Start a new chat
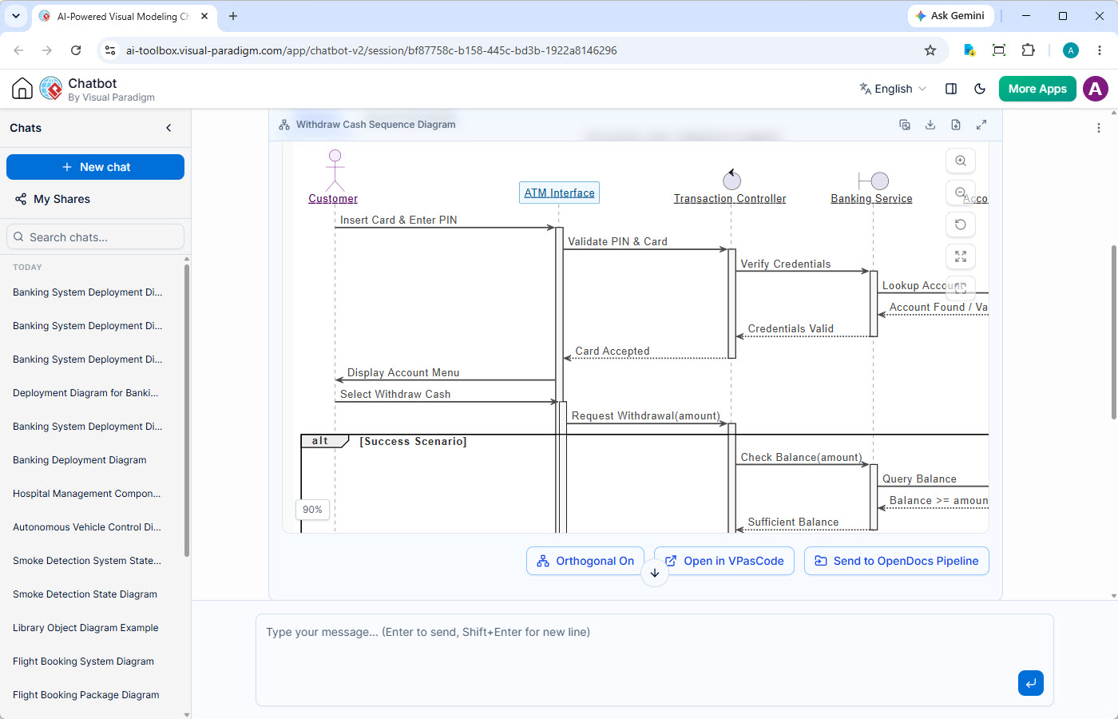Screen dimensions: 1118x719 (95, 167)
